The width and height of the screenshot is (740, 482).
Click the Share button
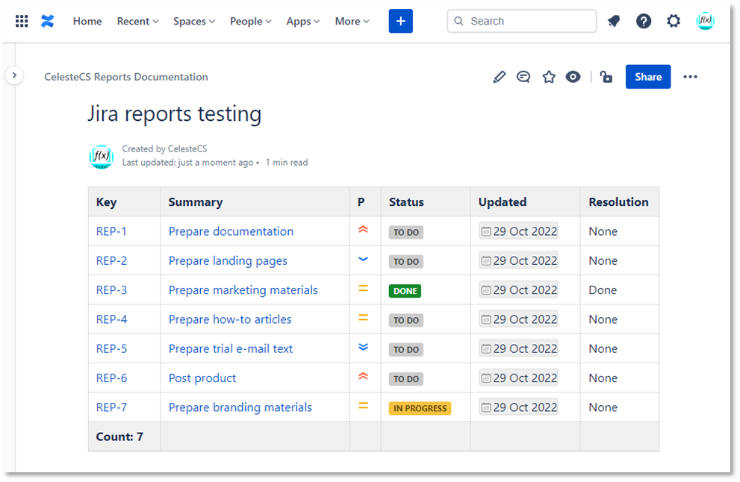(648, 77)
